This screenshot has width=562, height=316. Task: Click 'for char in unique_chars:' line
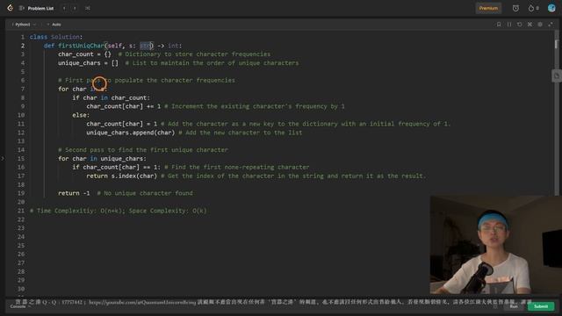point(102,158)
